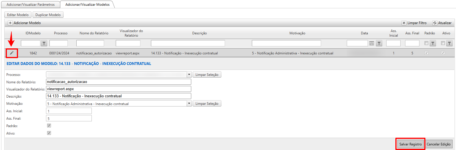The height and width of the screenshot is (150, 456).
Task: Toggle the Ativo checkbox in edit form
Action: 49,133
